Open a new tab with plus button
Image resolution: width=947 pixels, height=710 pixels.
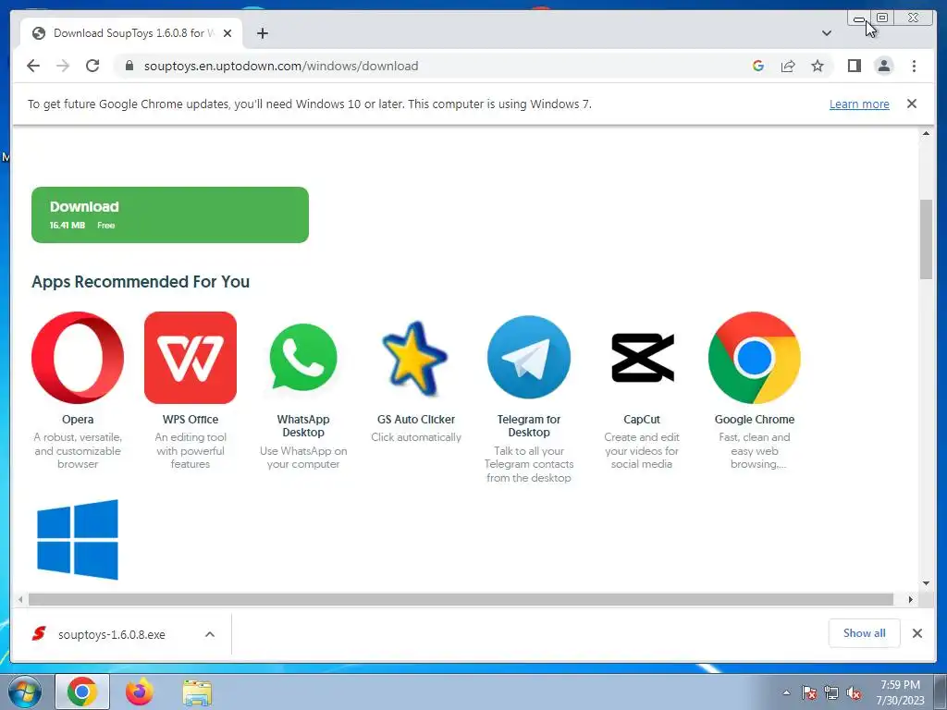(x=262, y=33)
